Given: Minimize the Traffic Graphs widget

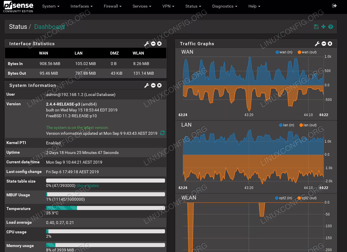Looking at the screenshot, I should [x=324, y=44].
